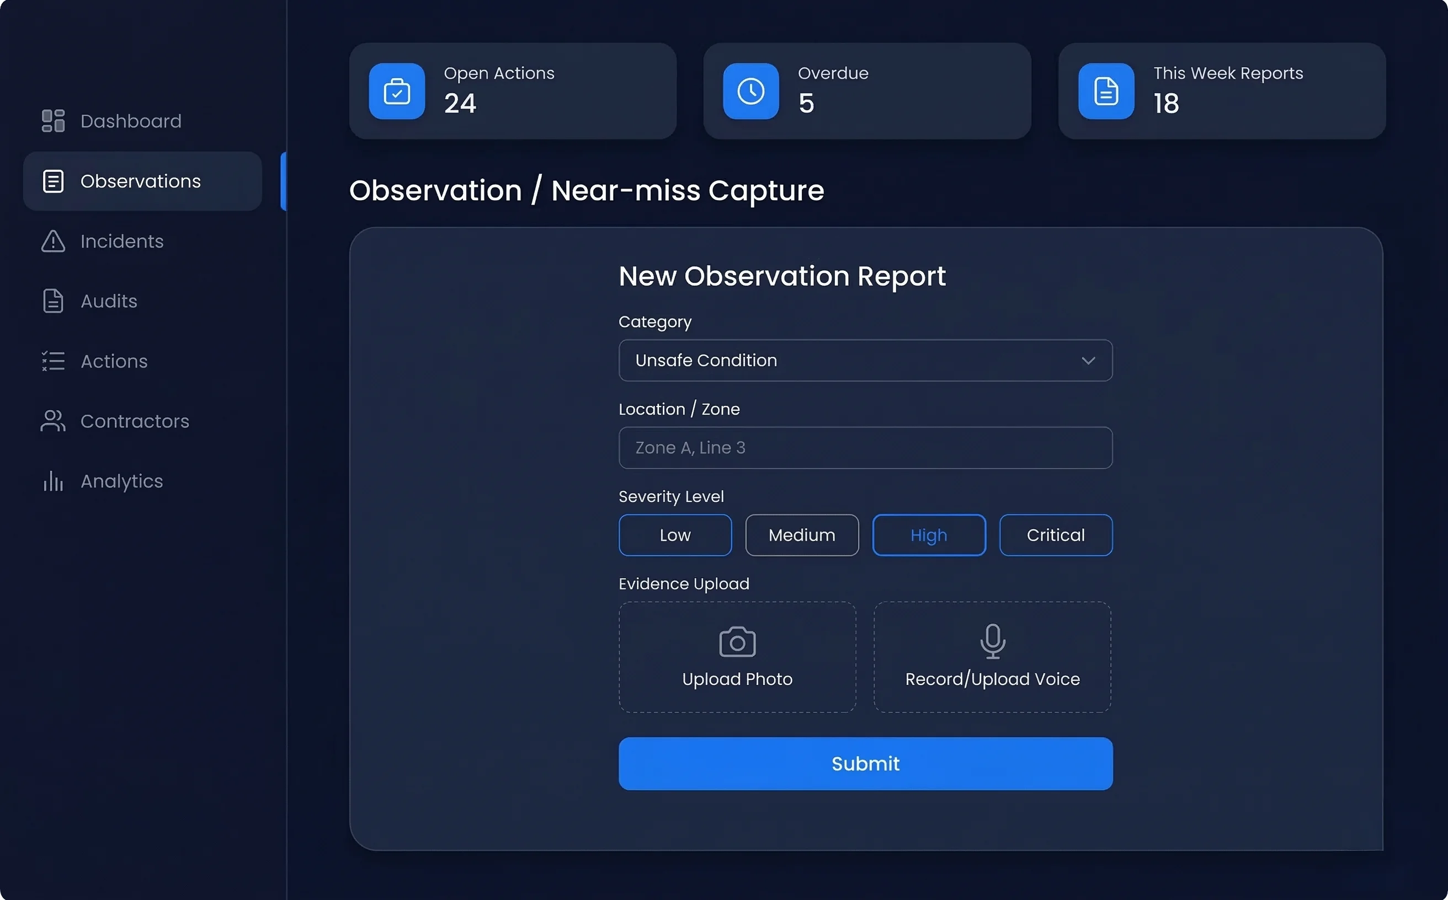Switch severity to Critical

[x=1056, y=534]
